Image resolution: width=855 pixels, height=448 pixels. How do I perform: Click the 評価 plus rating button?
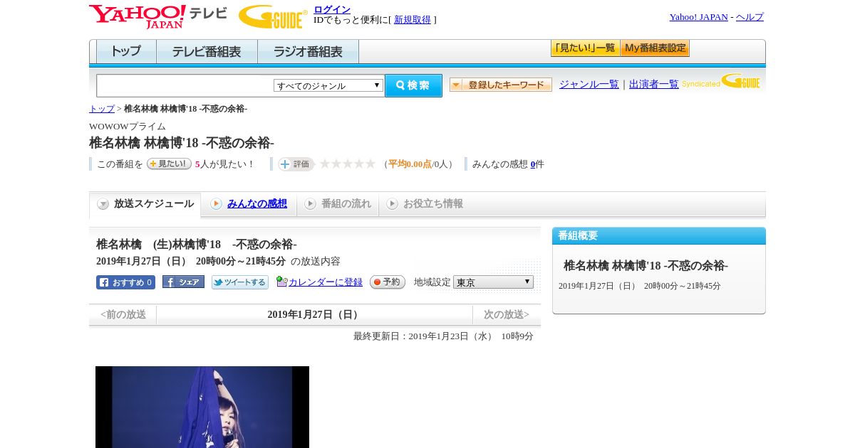296,164
